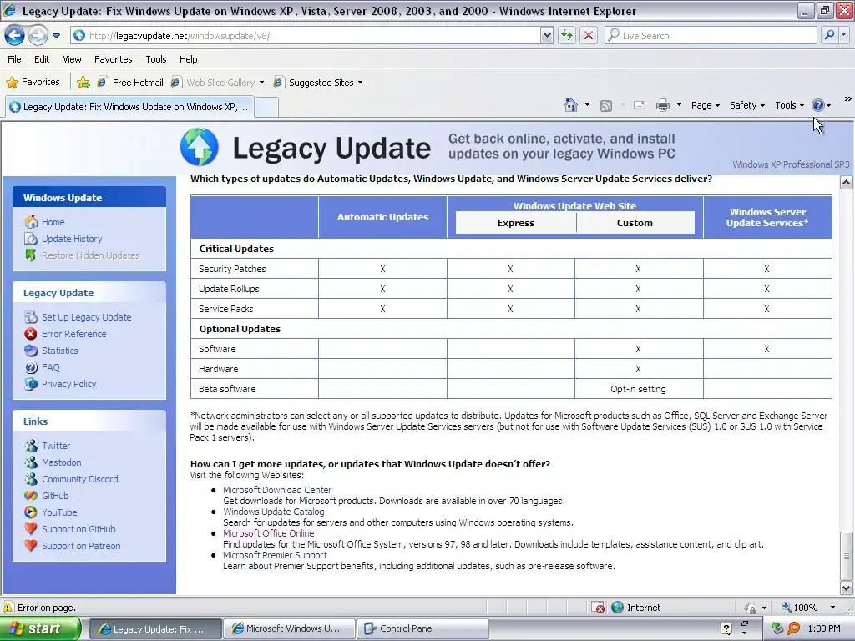Viewport: 855px width, 641px height.
Task: Open the Tools command bar menu
Action: [x=789, y=105]
